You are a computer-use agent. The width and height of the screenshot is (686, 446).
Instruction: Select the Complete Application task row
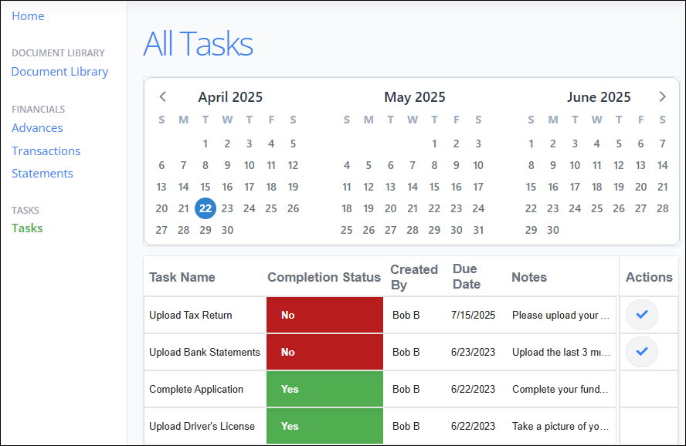(196, 390)
